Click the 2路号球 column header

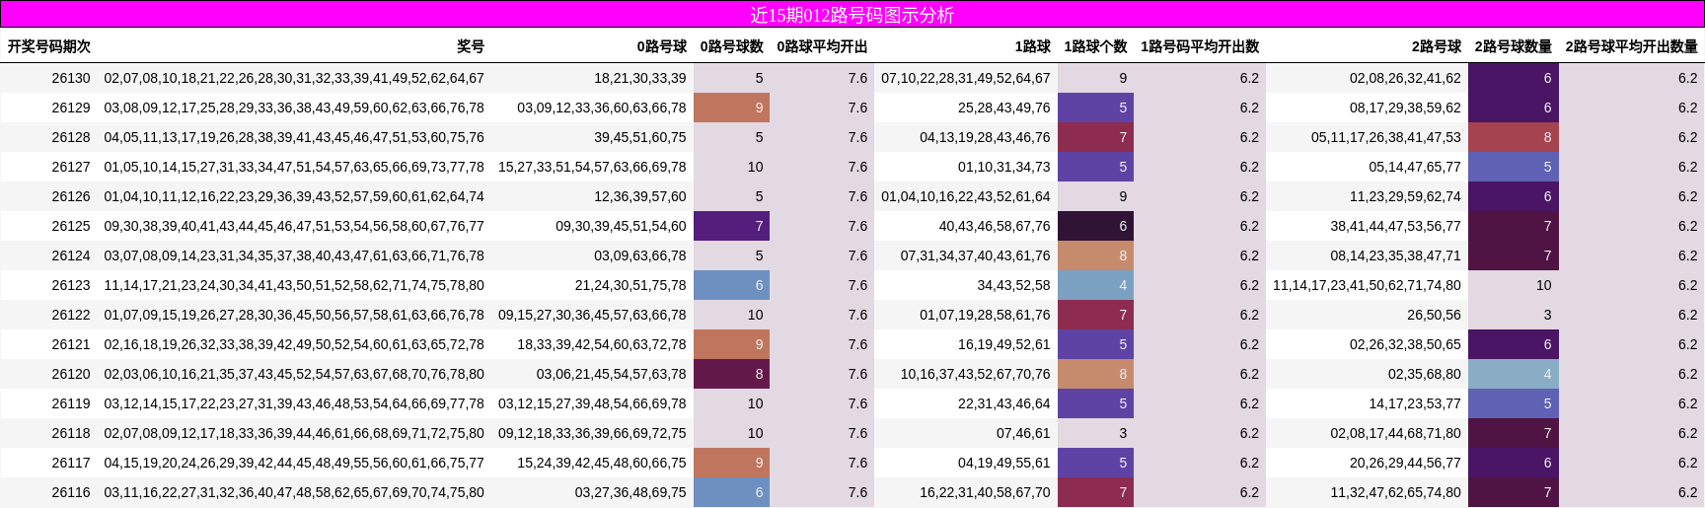click(1436, 46)
